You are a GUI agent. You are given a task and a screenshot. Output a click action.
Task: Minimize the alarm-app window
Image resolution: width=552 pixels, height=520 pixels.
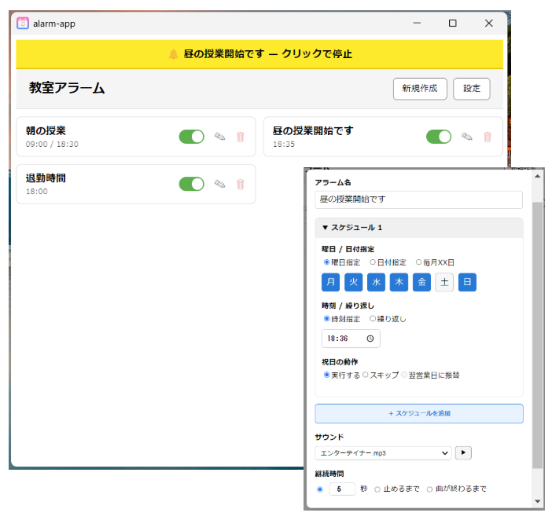tap(417, 24)
